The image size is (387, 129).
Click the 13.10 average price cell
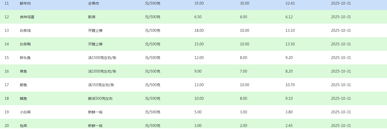pos(290,31)
